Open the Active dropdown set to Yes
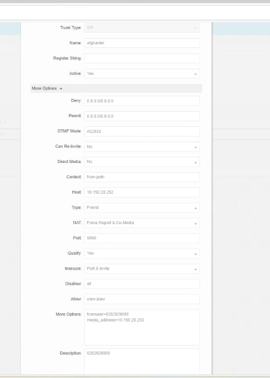This screenshot has width=270, height=378. pyautogui.click(x=142, y=73)
